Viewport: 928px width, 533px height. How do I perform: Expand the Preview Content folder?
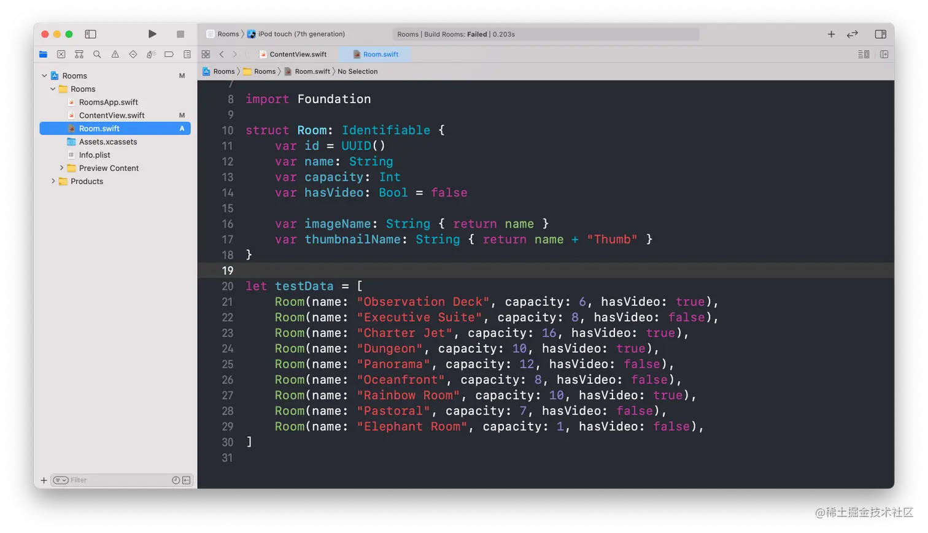coord(61,168)
